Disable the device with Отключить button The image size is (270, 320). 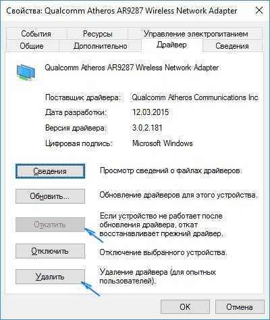click(x=50, y=251)
